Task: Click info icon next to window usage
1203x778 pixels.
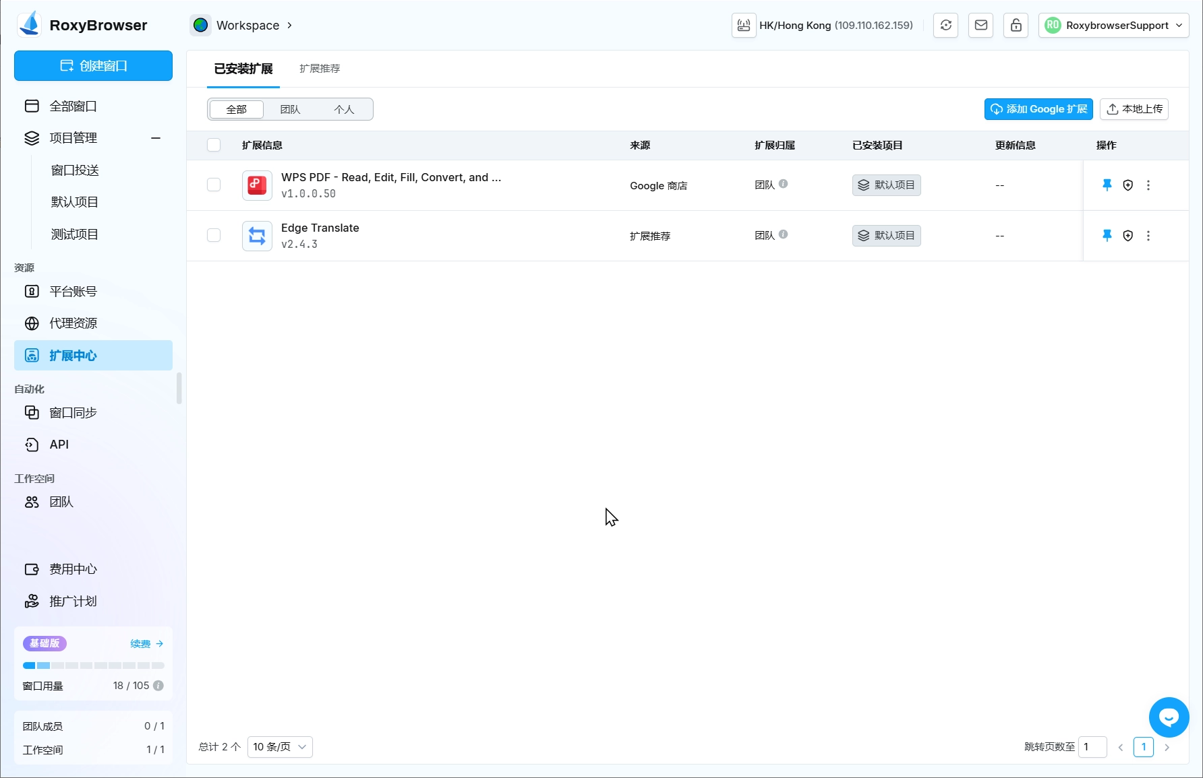Action: [x=158, y=686]
